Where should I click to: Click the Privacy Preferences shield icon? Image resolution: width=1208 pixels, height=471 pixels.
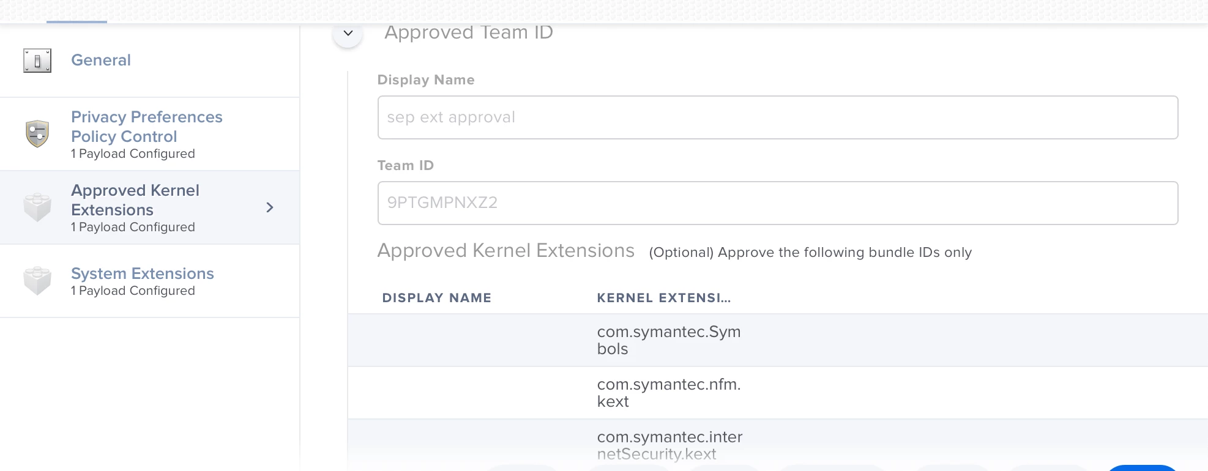pos(37,133)
